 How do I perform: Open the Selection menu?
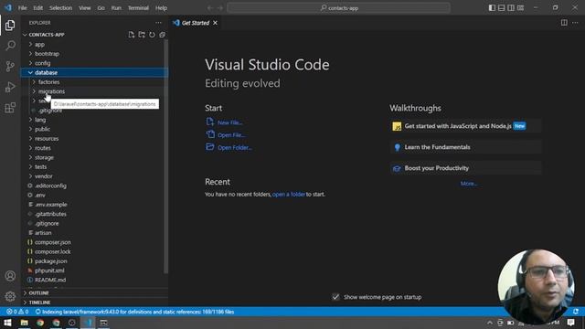[61, 8]
